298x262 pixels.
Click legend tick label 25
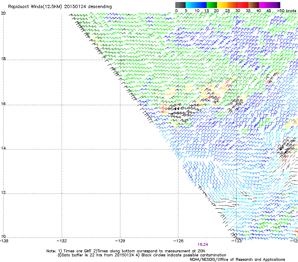pyautogui.click(x=228, y=11)
